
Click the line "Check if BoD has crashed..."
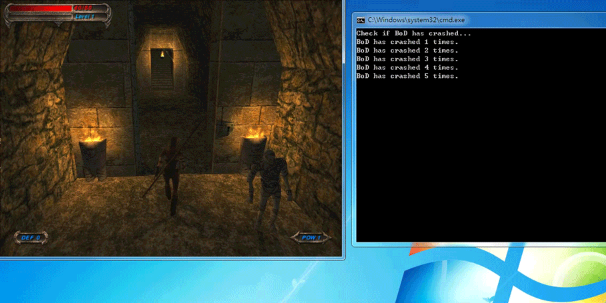pyautogui.click(x=413, y=33)
